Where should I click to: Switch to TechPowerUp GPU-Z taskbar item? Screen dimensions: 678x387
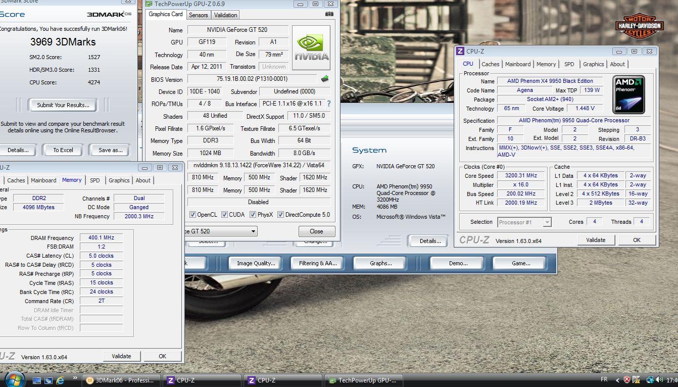[x=364, y=380]
